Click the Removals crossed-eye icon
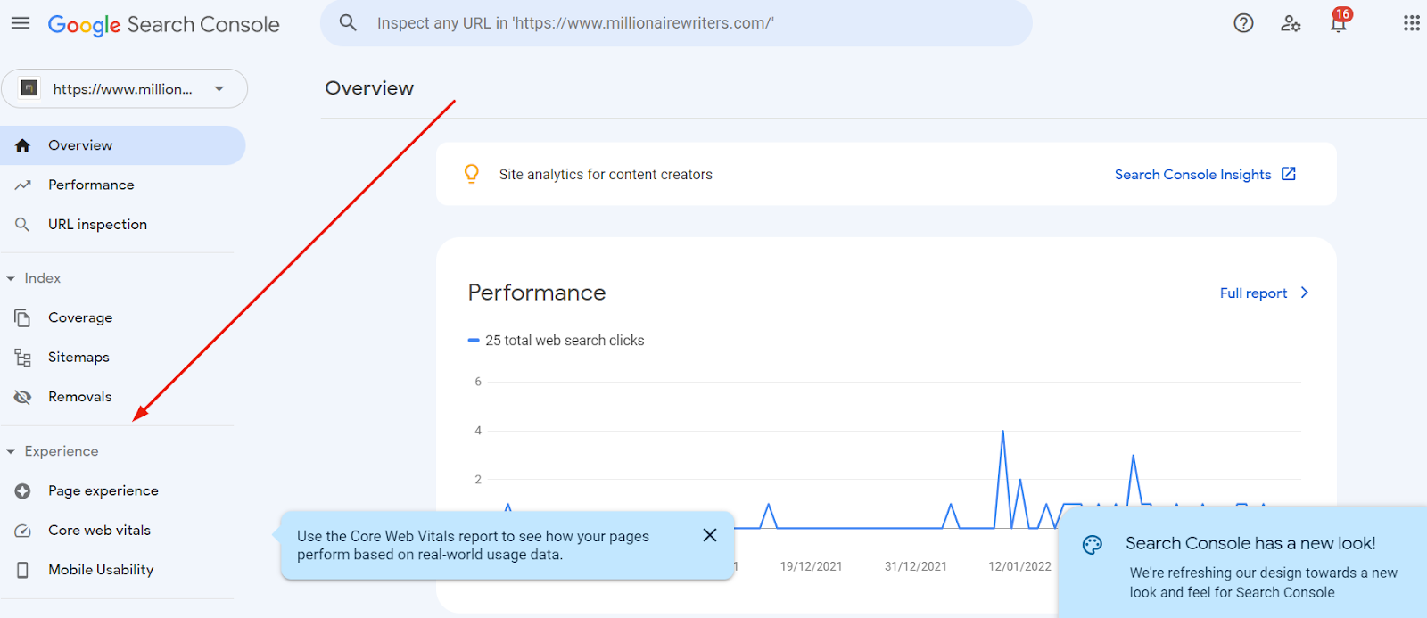 click(23, 397)
